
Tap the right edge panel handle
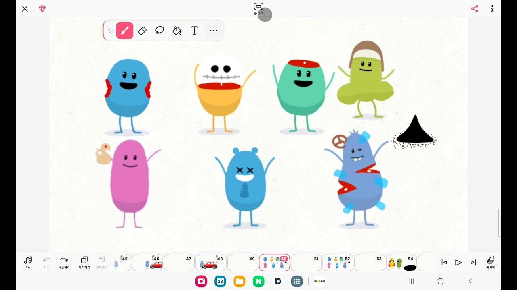[500, 223]
